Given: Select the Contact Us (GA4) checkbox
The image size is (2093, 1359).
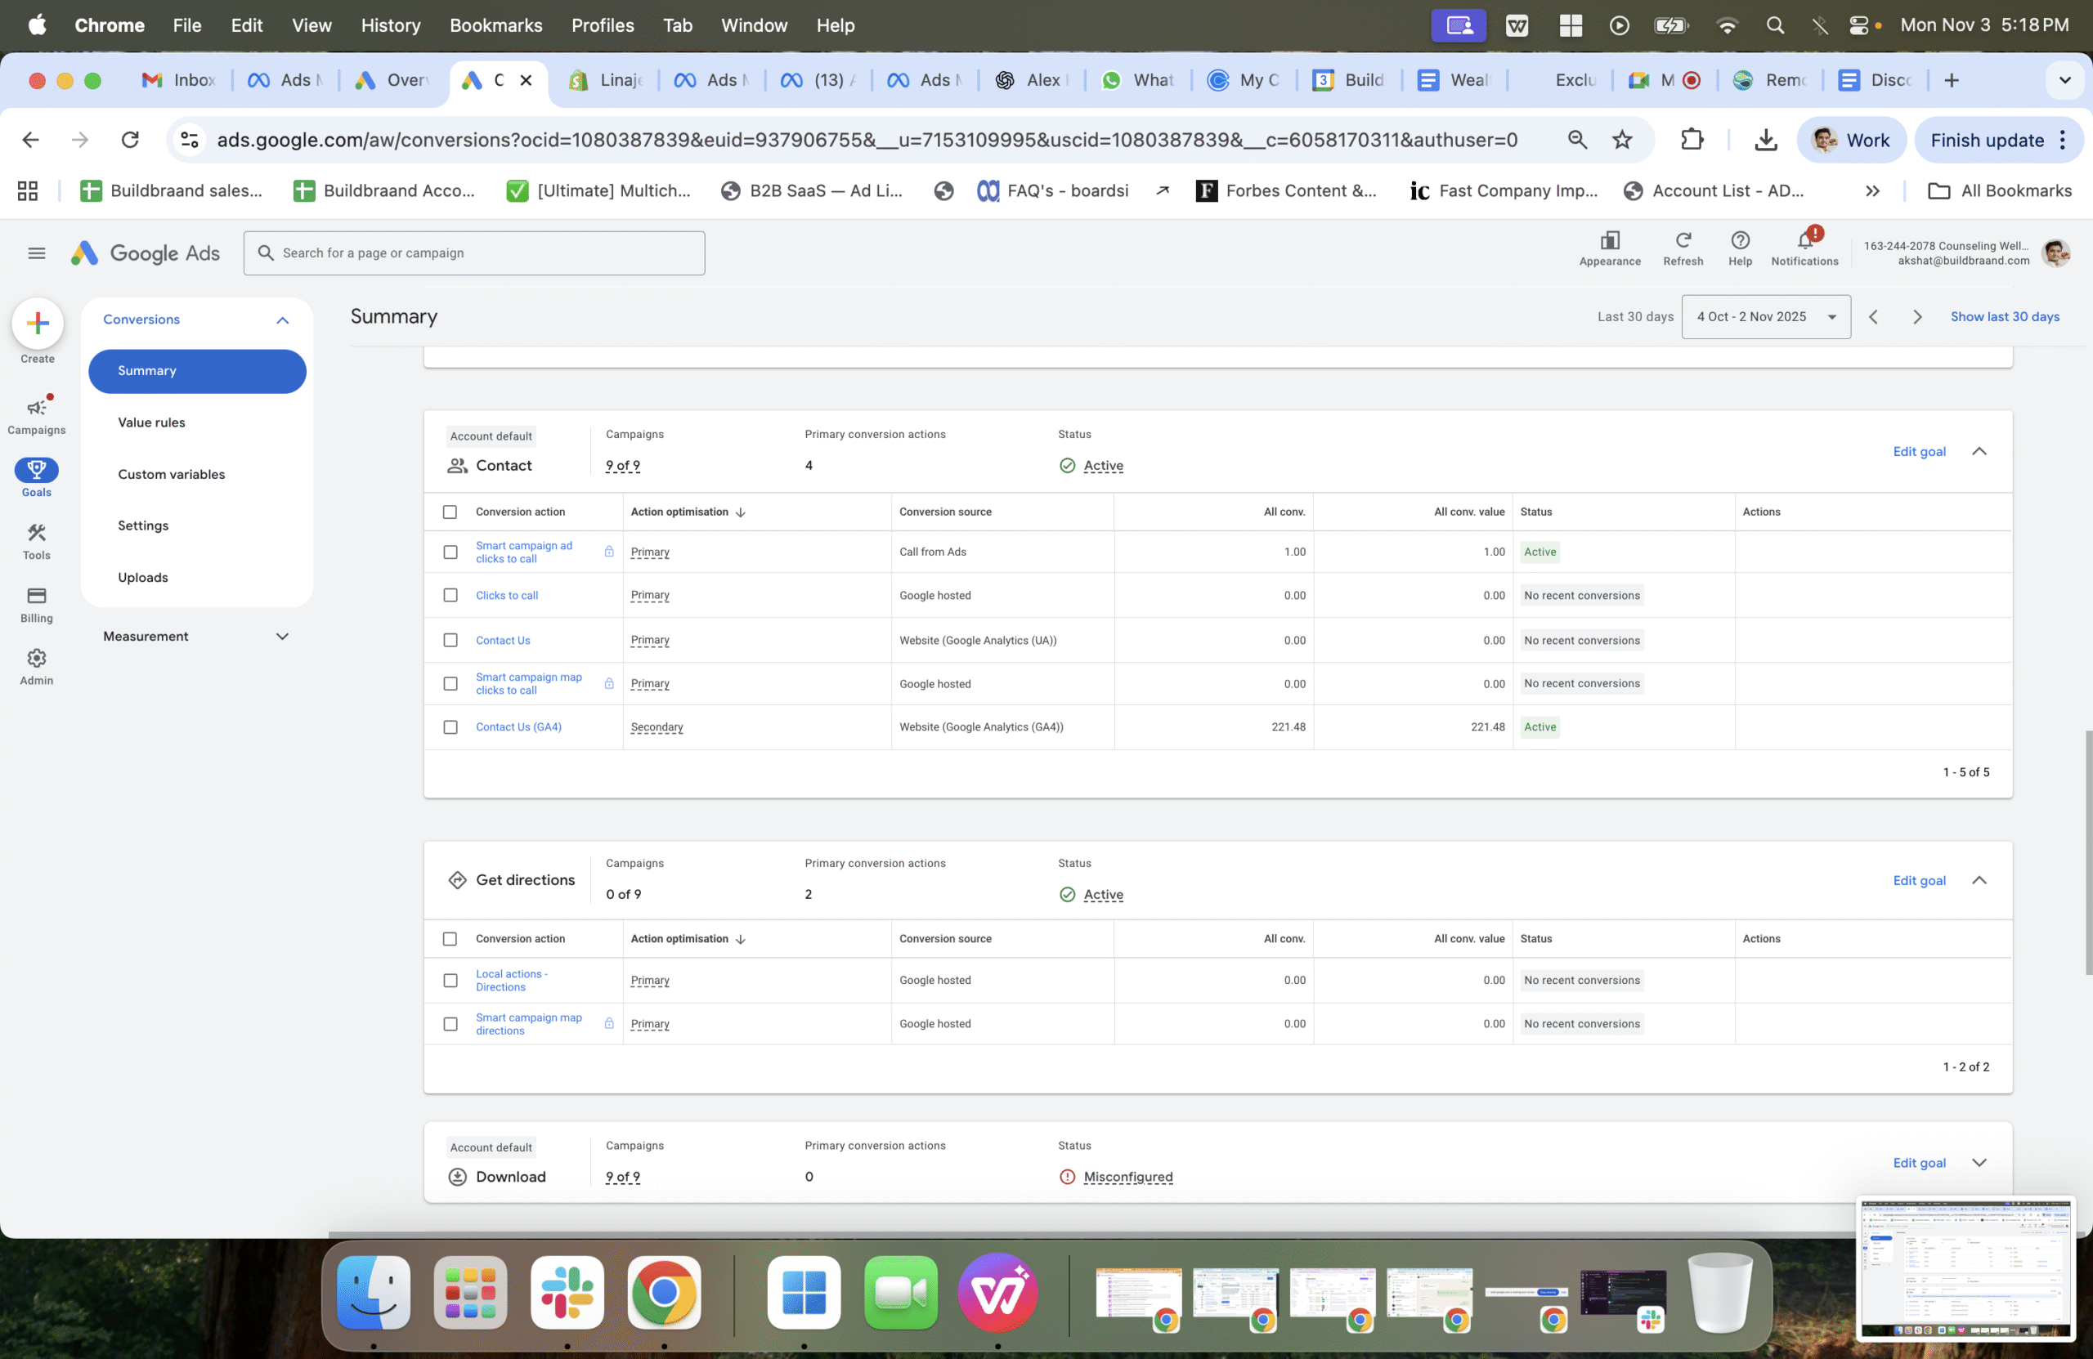Looking at the screenshot, I should [450, 727].
